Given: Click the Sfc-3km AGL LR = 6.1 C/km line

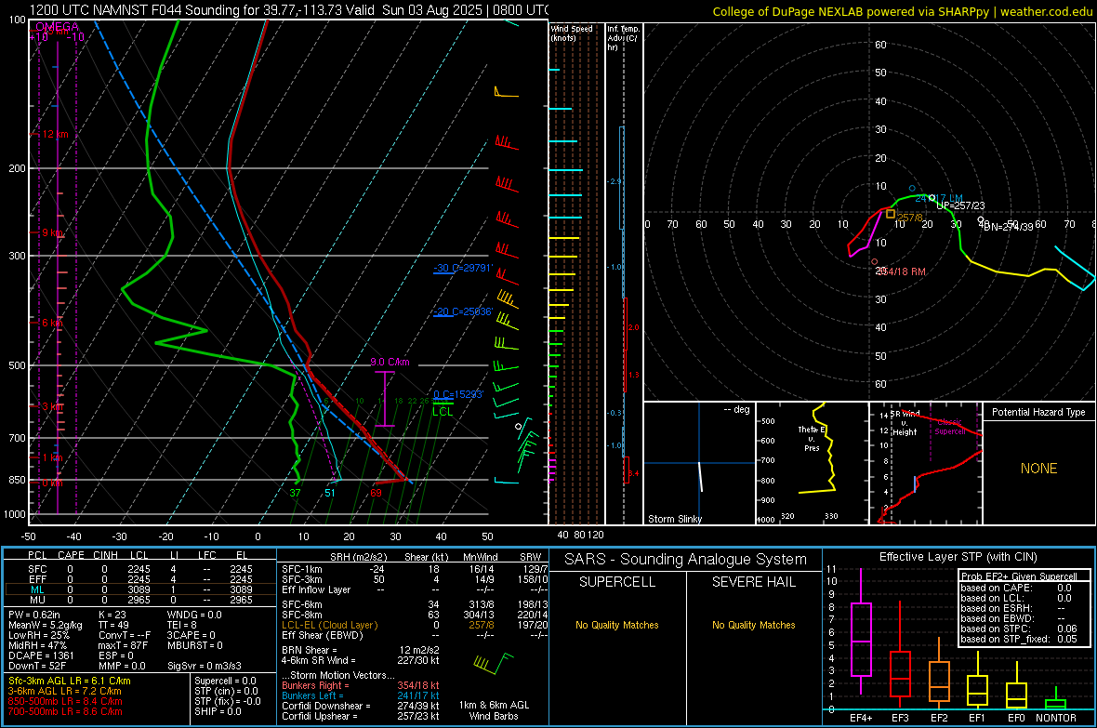Looking at the screenshot, I should pyautogui.click(x=70, y=681).
